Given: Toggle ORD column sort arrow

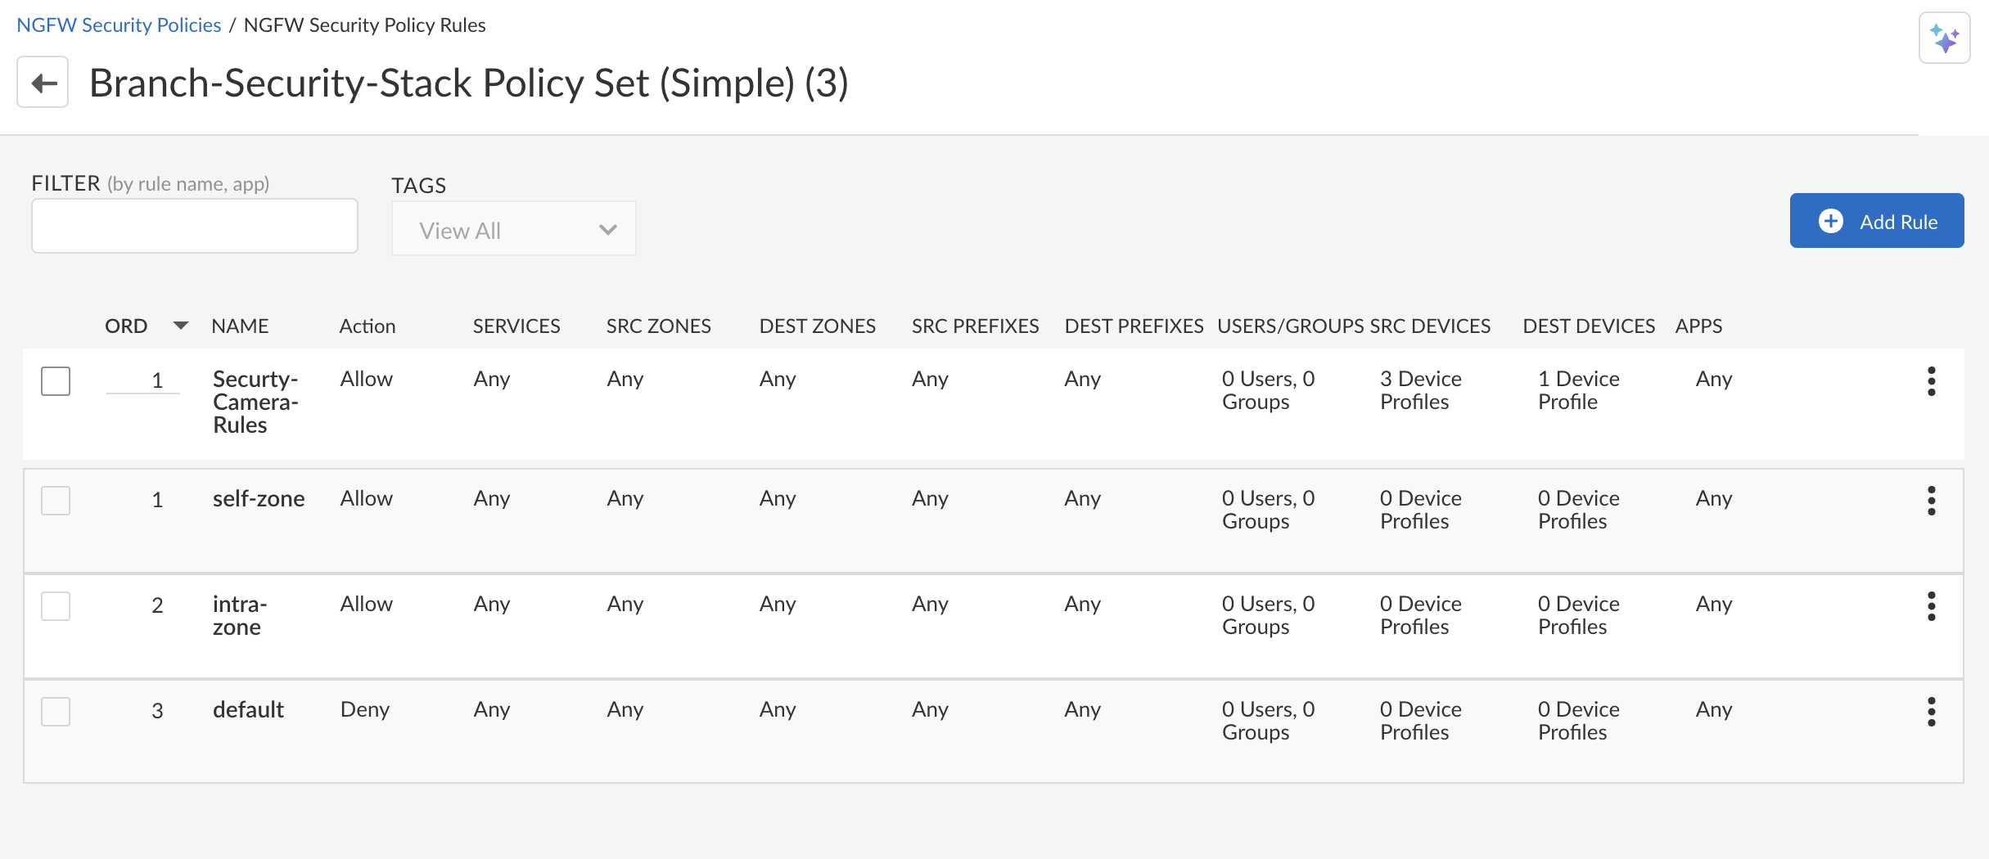Looking at the screenshot, I should click(x=181, y=326).
